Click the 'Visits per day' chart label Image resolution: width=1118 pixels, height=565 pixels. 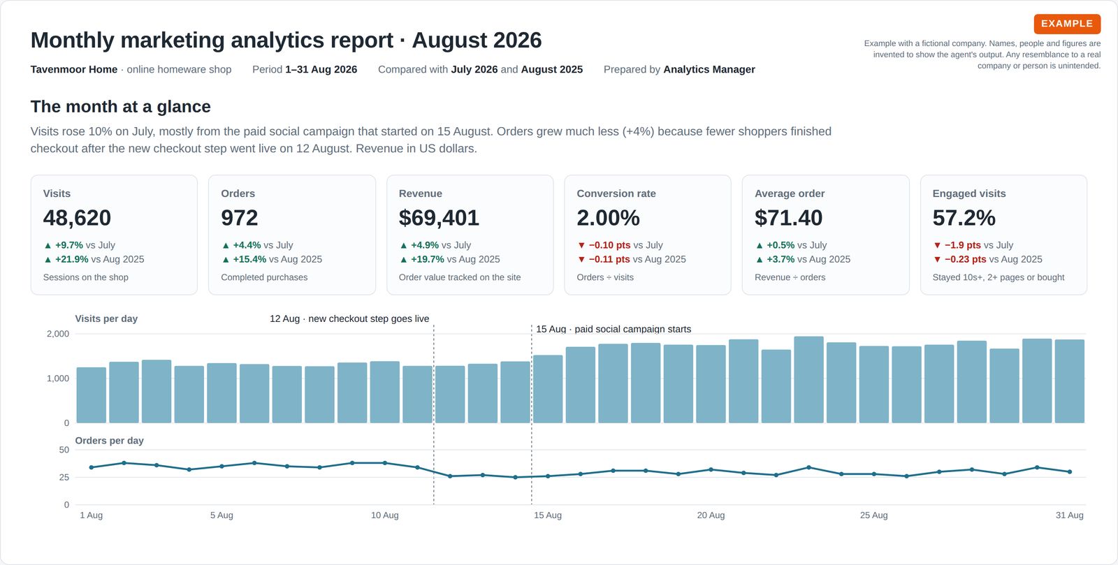pyautogui.click(x=106, y=318)
